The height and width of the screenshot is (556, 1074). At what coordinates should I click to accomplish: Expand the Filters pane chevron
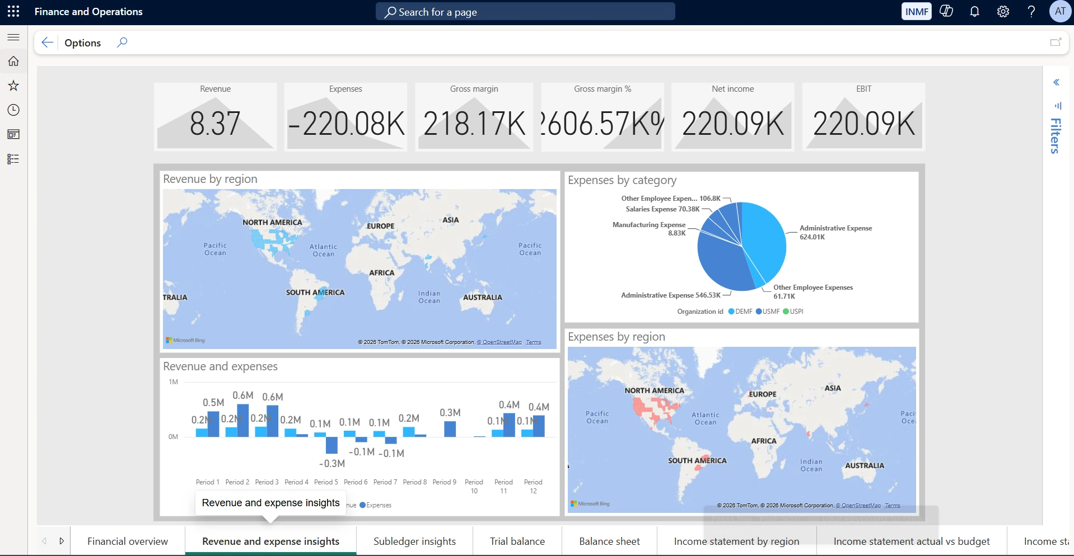[x=1056, y=83]
